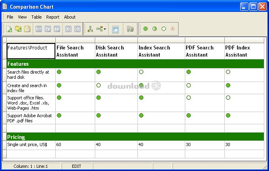Set cell to full green circle mark
The image size is (269, 171).
145,29
